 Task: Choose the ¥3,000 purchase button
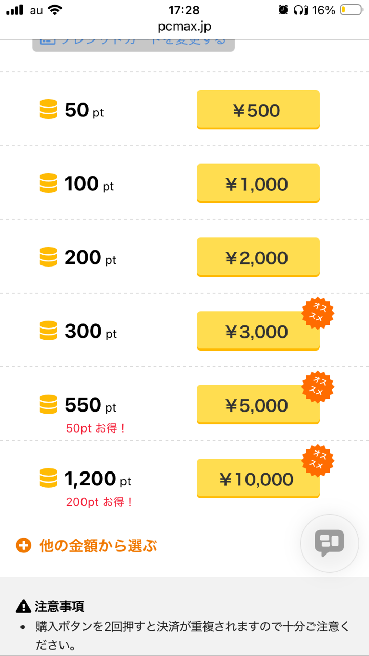[258, 332]
